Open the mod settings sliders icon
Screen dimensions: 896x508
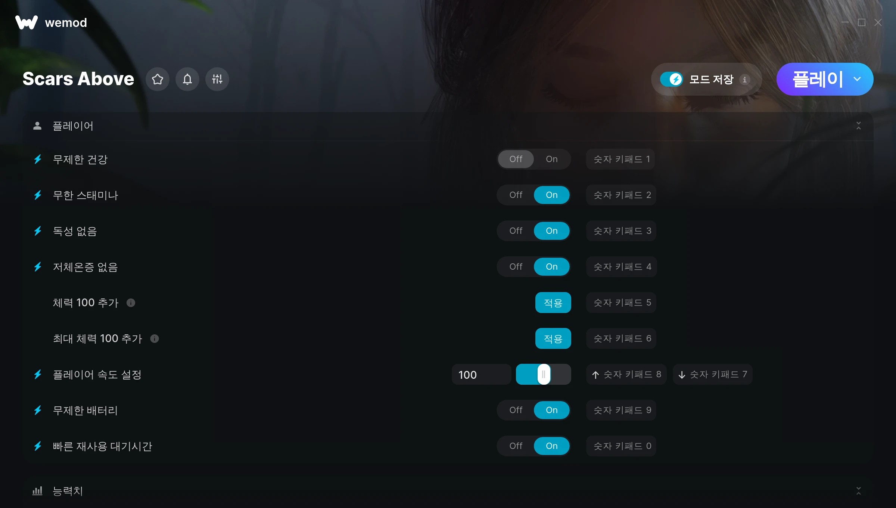(x=217, y=79)
